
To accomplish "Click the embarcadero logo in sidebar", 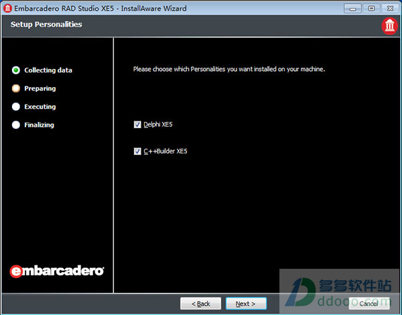I will click(x=57, y=271).
